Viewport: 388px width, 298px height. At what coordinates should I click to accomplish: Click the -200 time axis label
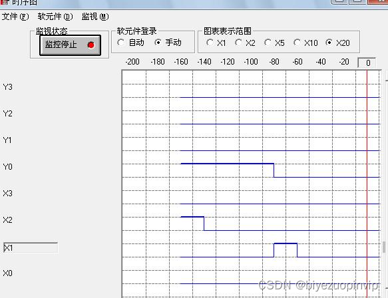(132, 62)
